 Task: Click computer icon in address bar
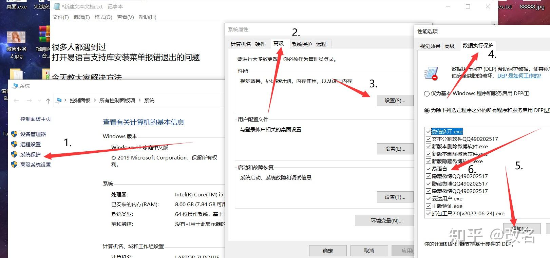coord(59,100)
